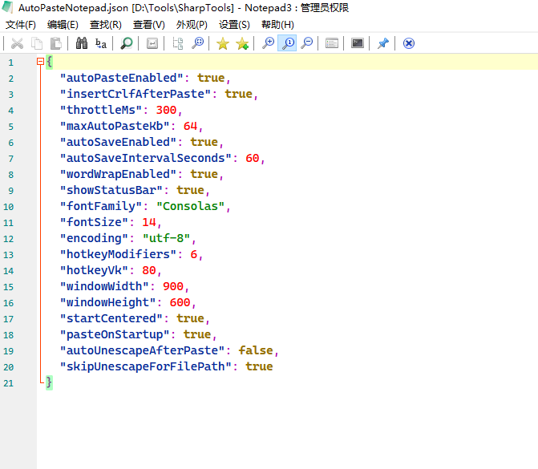
Task: Click the plain yellow star icon
Action: [223, 43]
